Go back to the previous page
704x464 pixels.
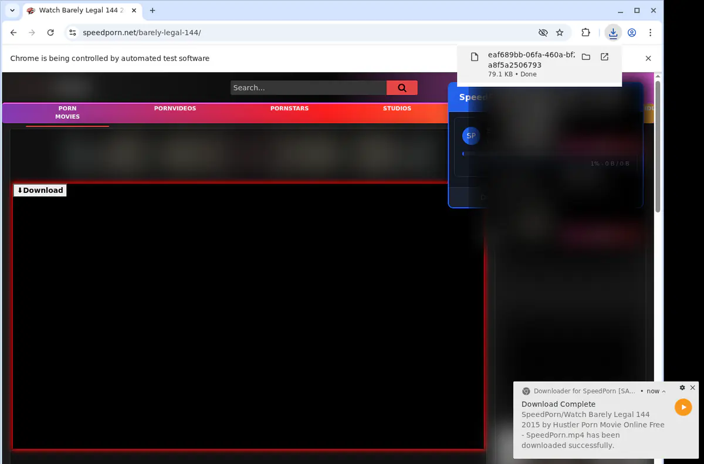click(13, 33)
